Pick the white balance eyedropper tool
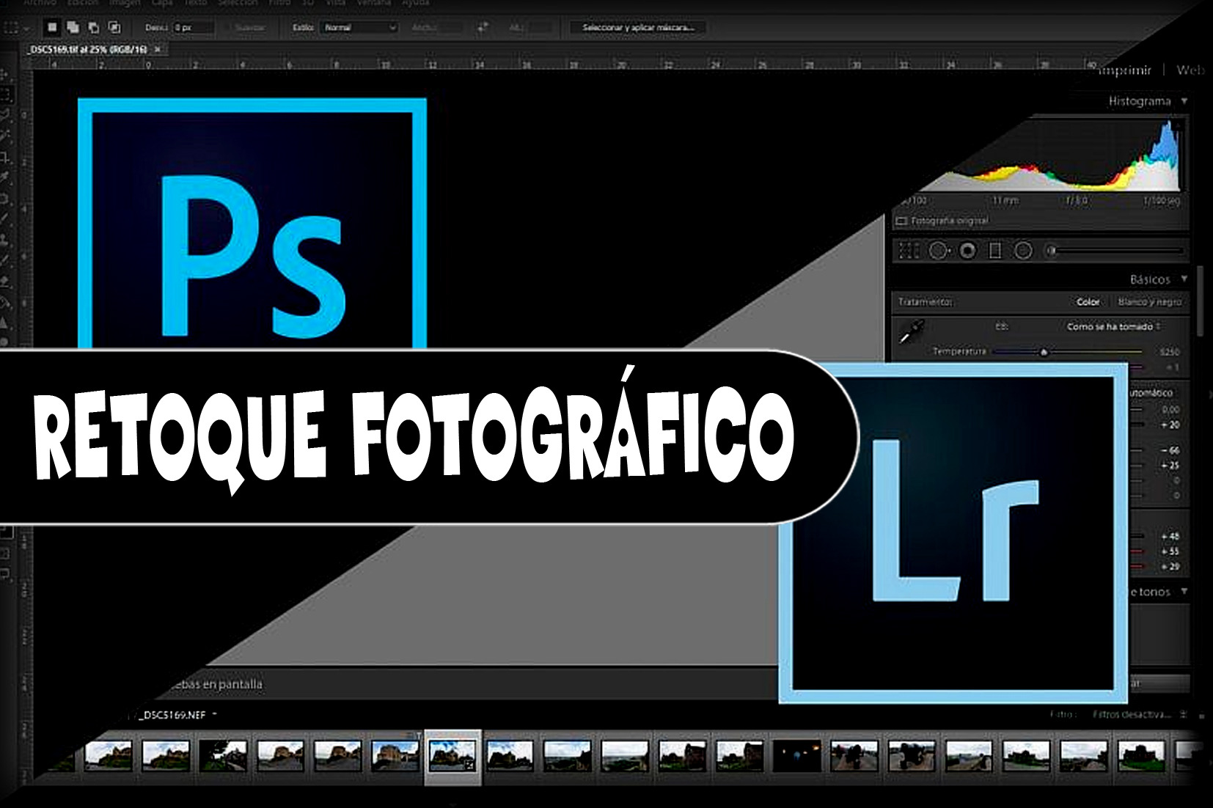 tap(912, 332)
